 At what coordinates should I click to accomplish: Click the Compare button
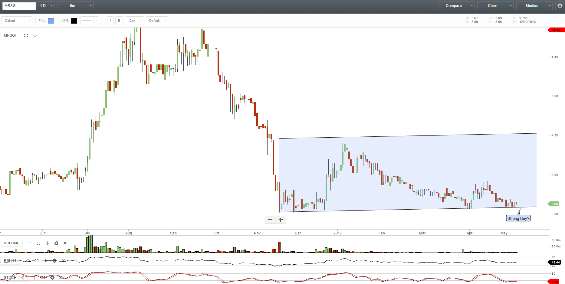click(453, 6)
